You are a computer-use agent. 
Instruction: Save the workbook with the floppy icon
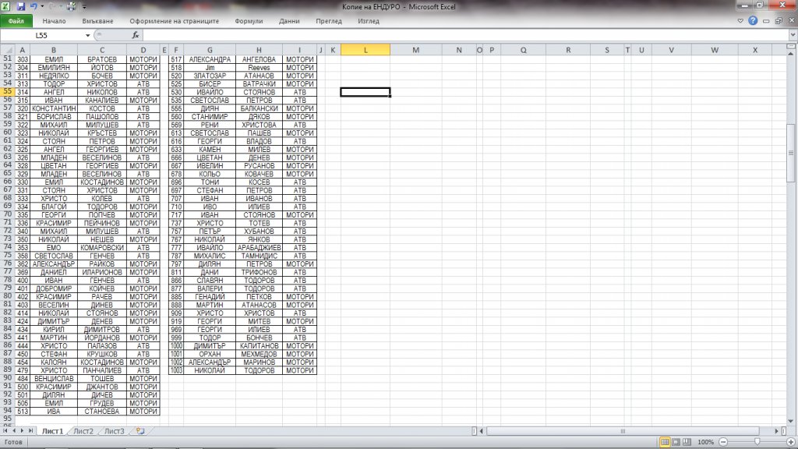click(x=21, y=6)
